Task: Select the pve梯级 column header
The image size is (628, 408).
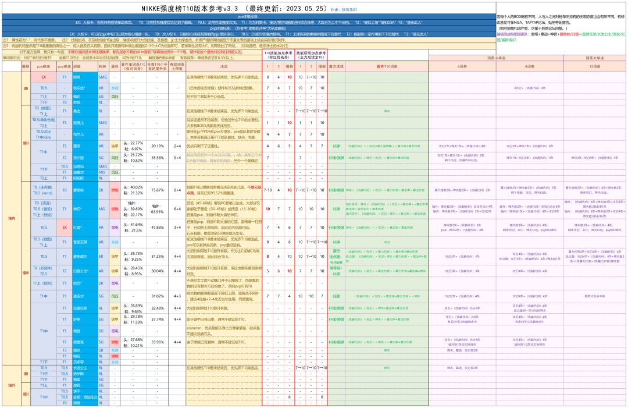Action: pos(43,66)
